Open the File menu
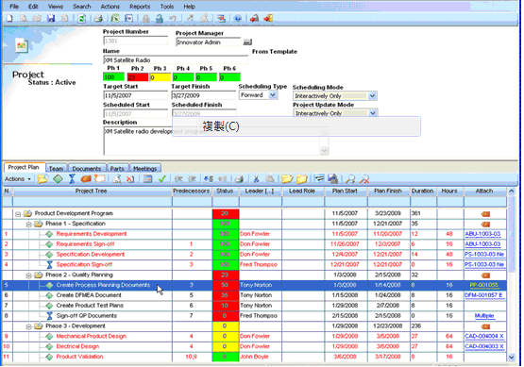The width and height of the screenshot is (524, 367). click(14, 7)
